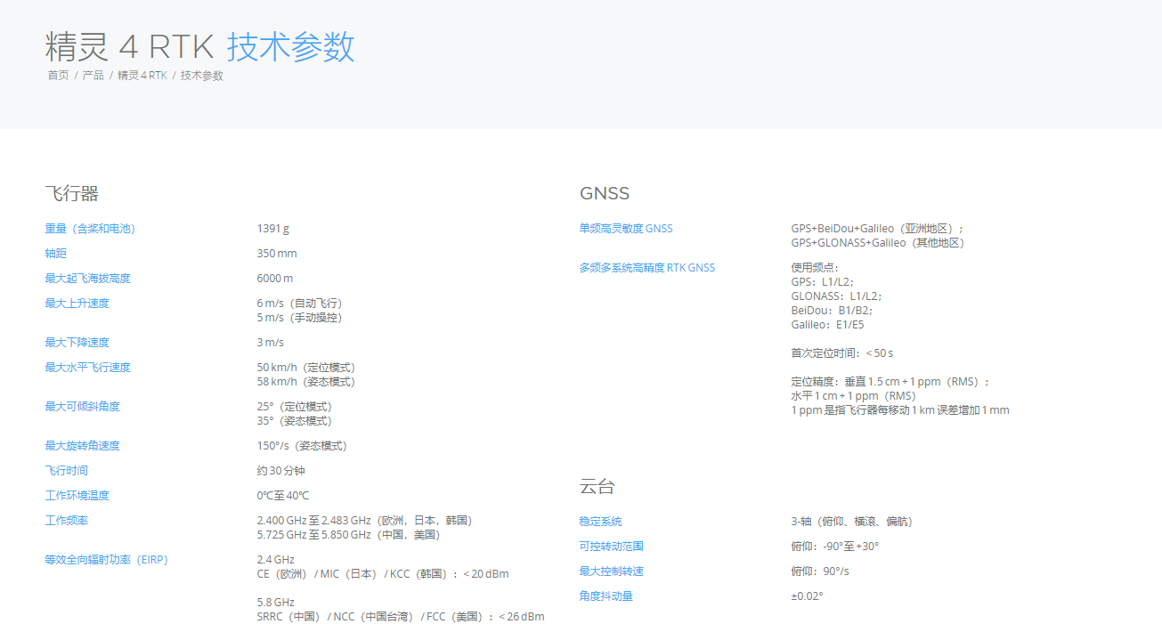Image resolution: width=1162 pixels, height=624 pixels.
Task: Click the GLONASS：L1/L2 line
Action: point(837,296)
